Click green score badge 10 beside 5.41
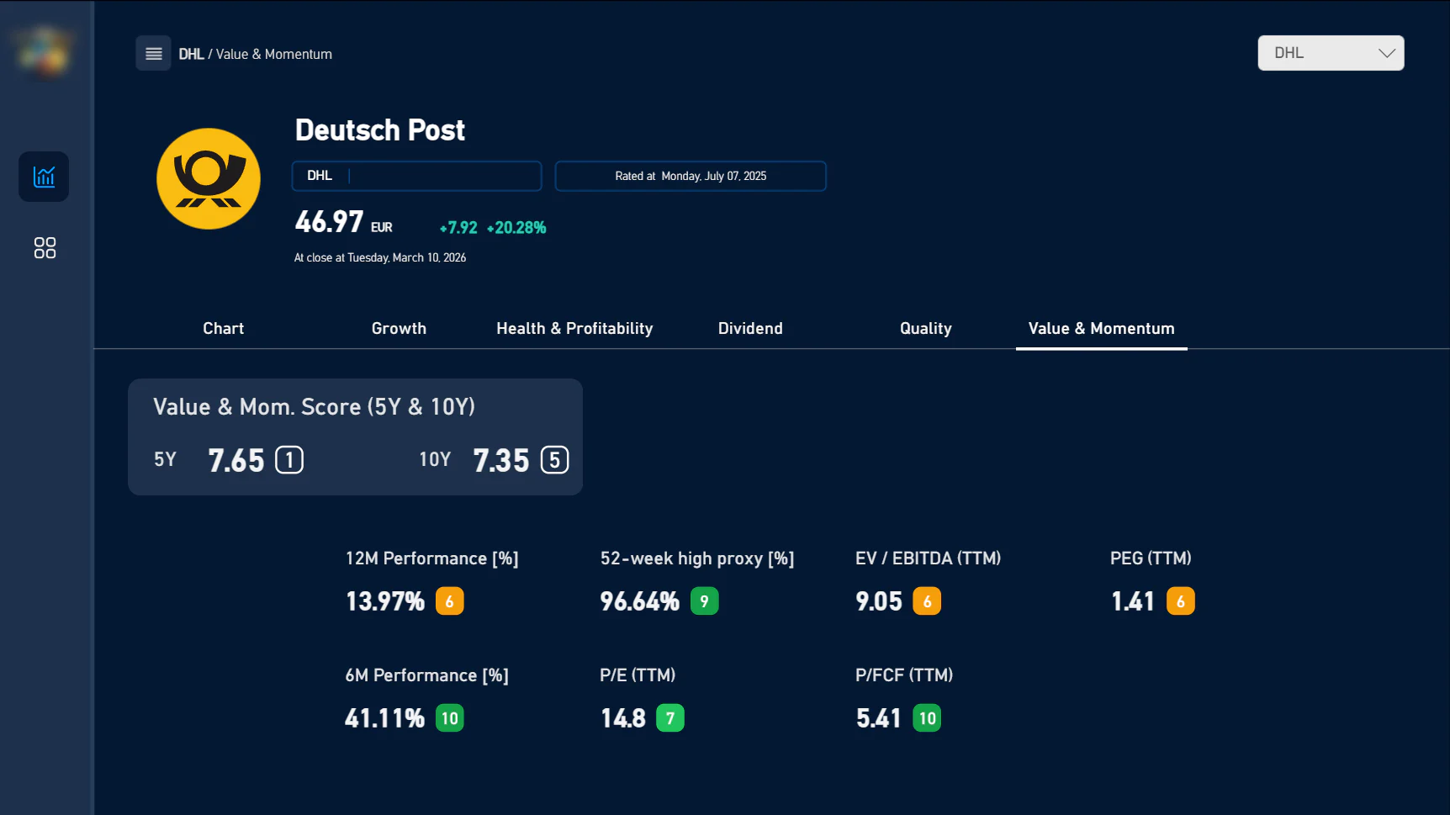Image resolution: width=1450 pixels, height=815 pixels. [x=927, y=718]
